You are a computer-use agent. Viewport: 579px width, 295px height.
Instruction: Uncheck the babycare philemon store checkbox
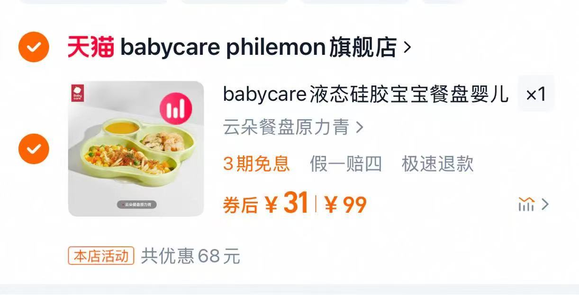[34, 47]
